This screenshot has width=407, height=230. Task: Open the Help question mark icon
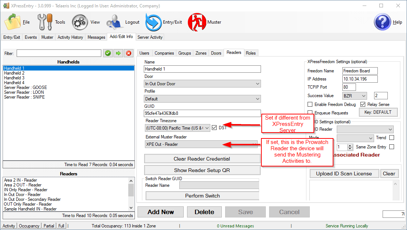[x=382, y=22]
